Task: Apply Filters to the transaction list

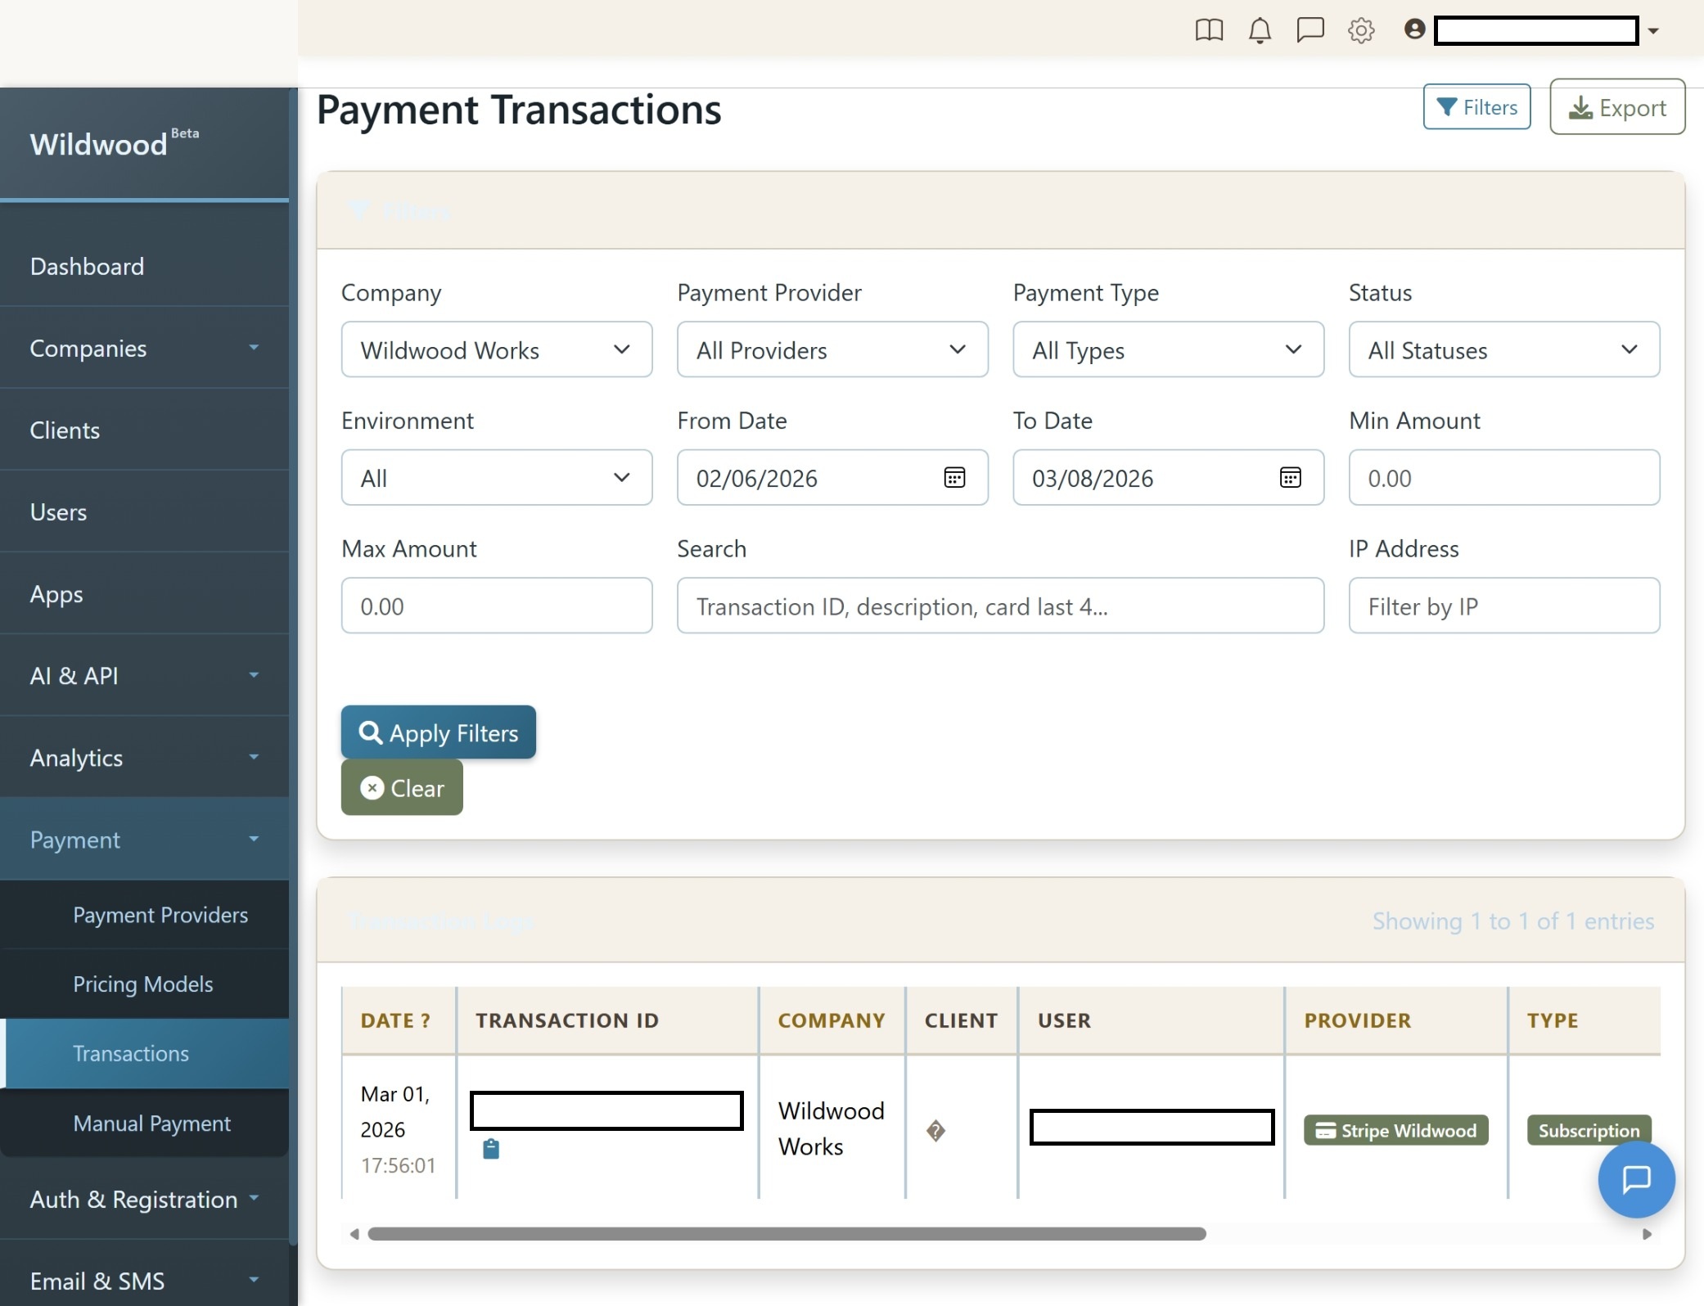Action: coord(437,732)
